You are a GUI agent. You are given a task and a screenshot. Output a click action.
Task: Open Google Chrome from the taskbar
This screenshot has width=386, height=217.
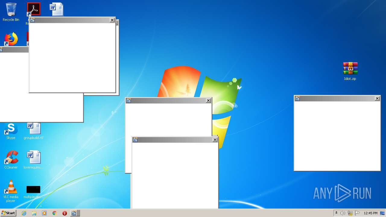coord(55,213)
